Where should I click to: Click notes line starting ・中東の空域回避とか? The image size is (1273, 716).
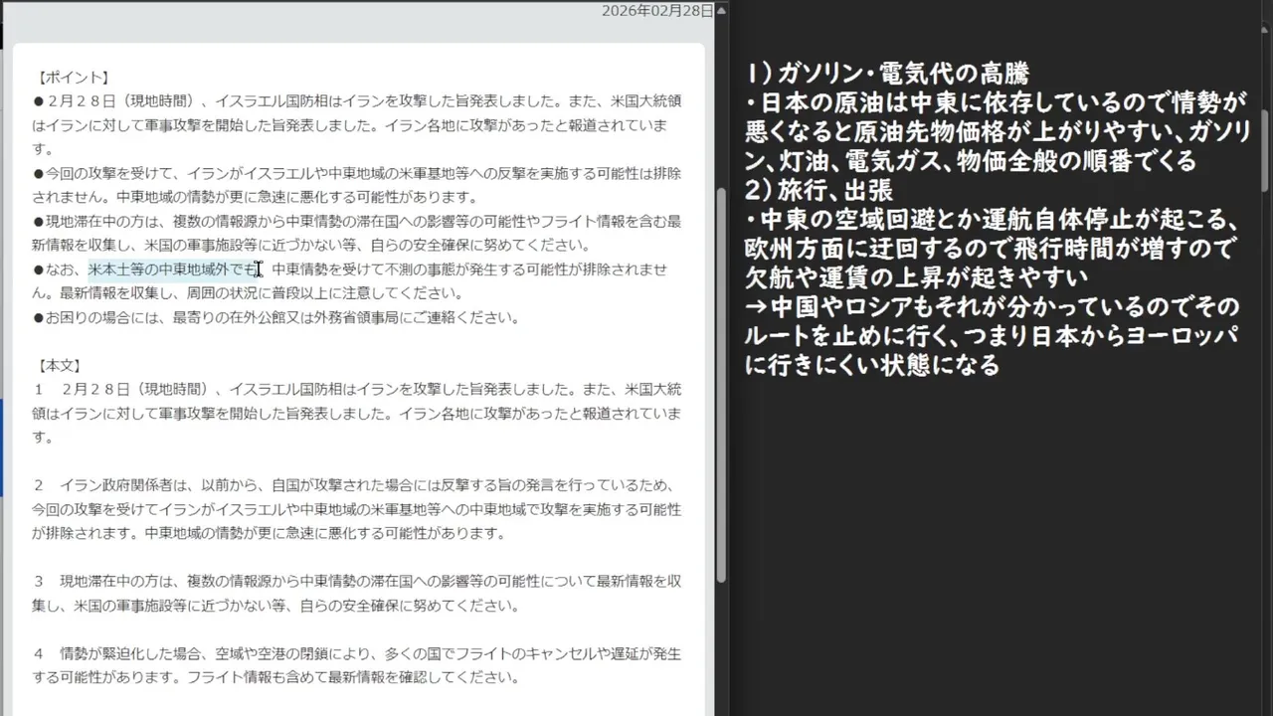pos(992,219)
